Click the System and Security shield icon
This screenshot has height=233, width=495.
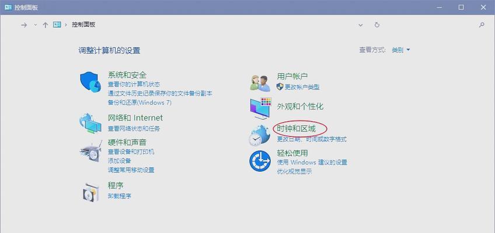click(x=90, y=81)
